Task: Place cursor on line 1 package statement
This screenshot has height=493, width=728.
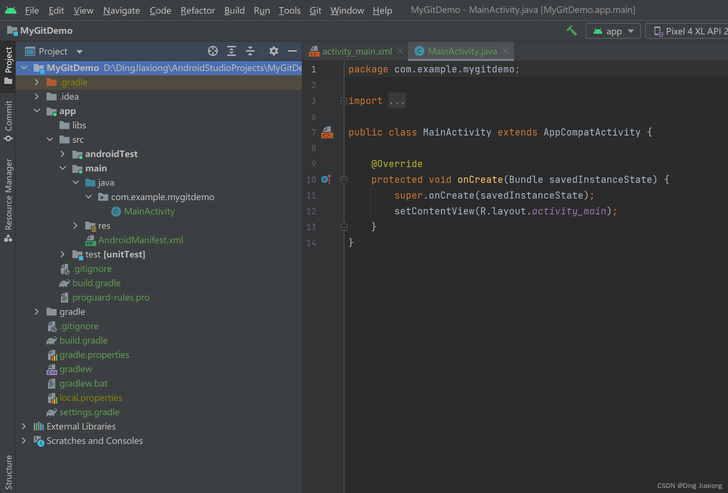Action: (434, 69)
